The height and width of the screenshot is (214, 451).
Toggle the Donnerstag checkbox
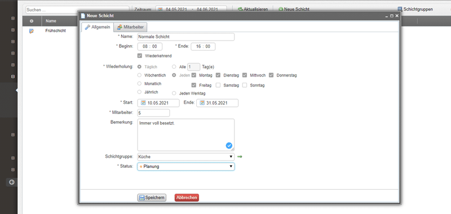point(271,75)
